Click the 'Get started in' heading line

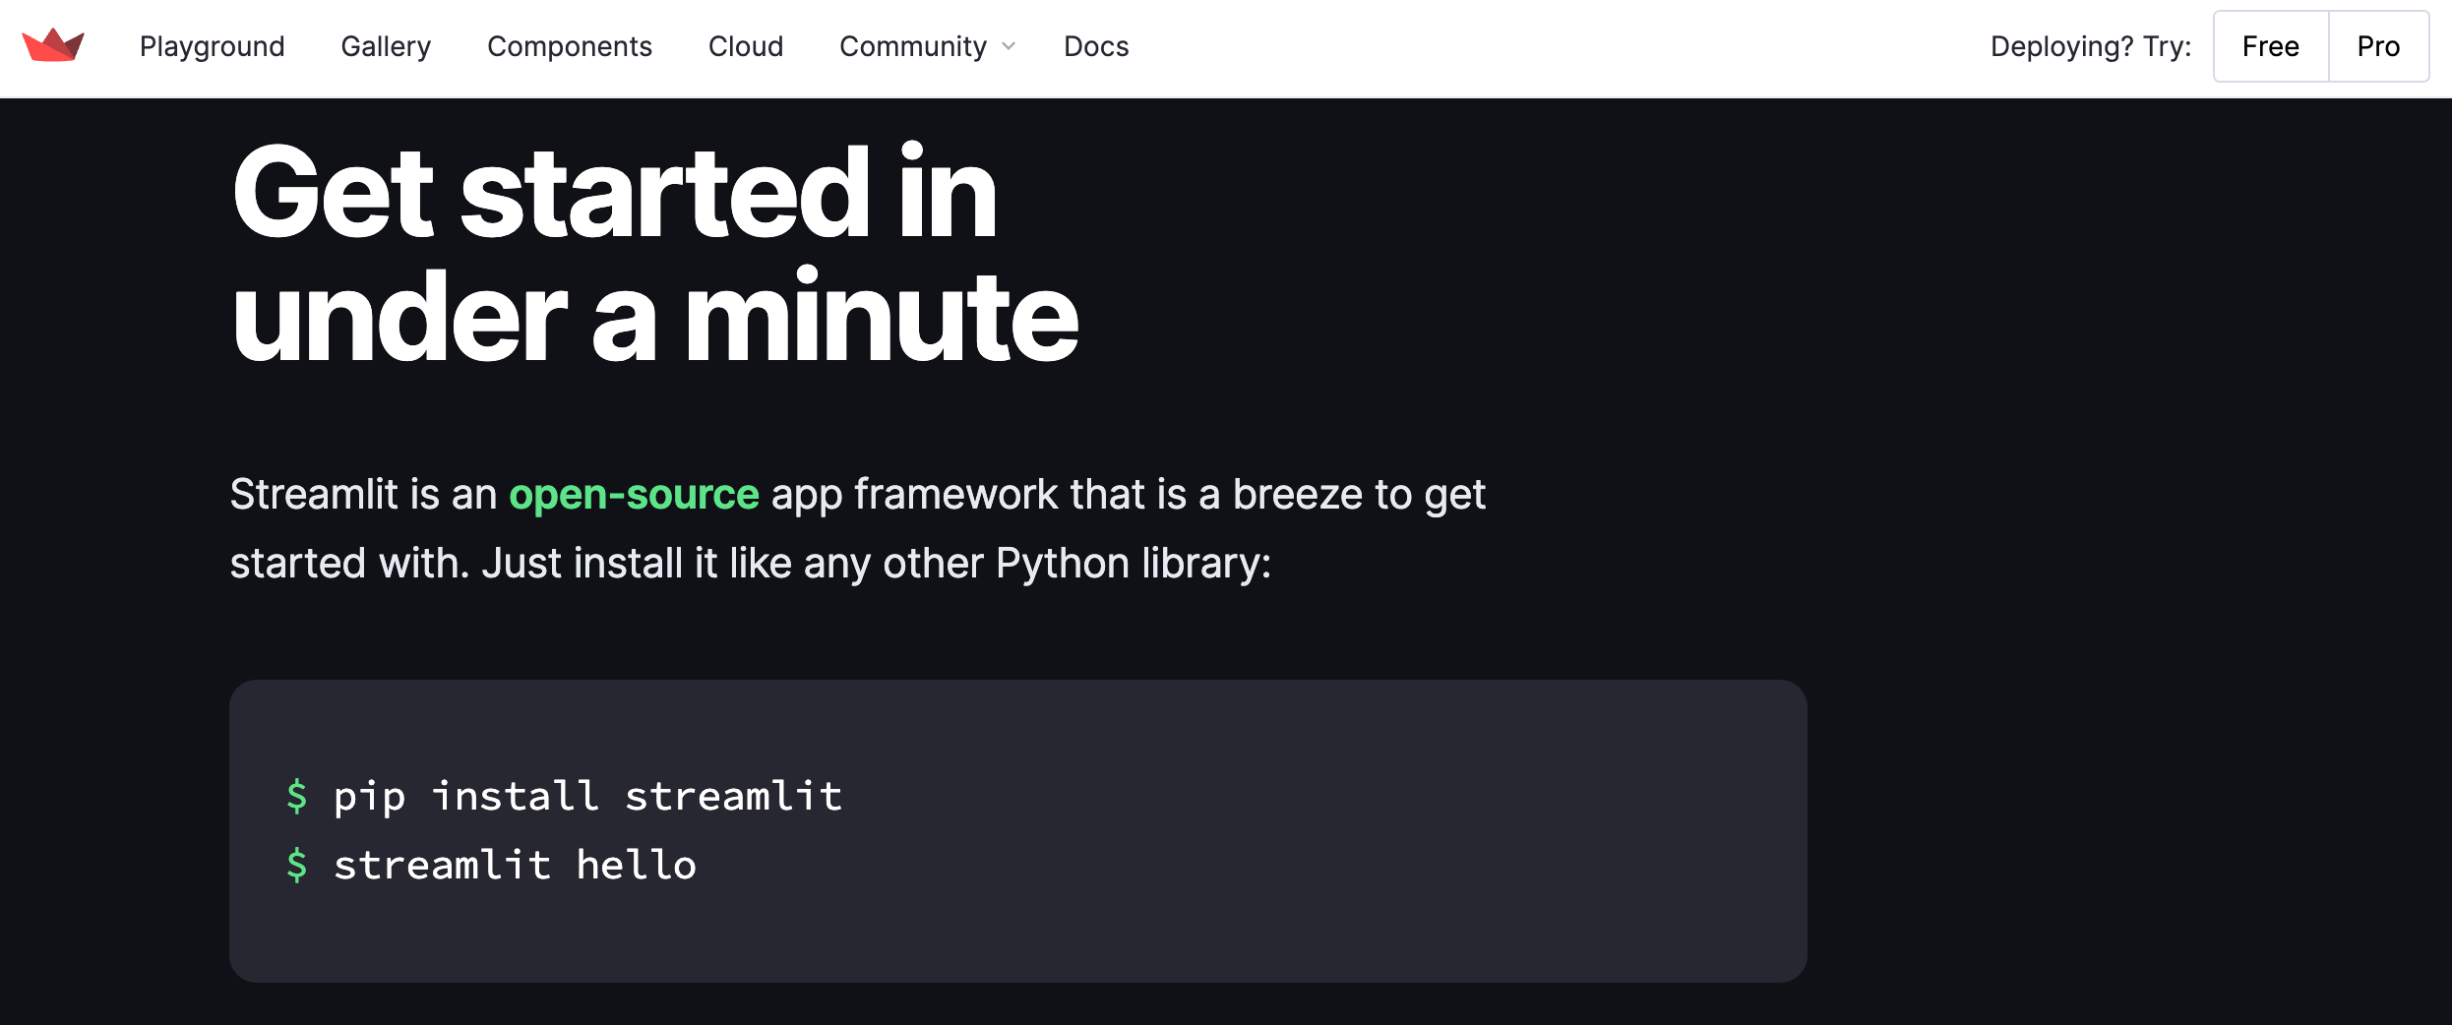point(614,192)
